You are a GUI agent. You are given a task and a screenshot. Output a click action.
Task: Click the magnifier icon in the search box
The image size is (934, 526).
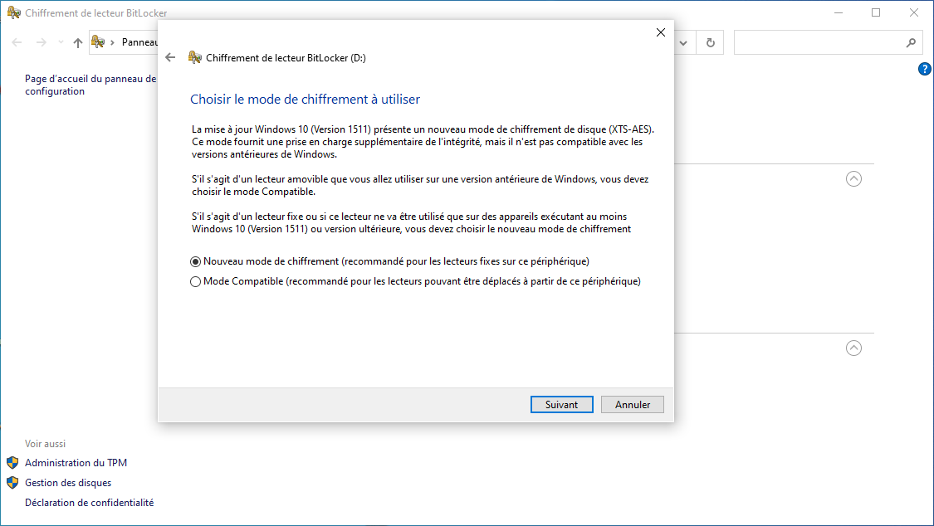tap(910, 42)
